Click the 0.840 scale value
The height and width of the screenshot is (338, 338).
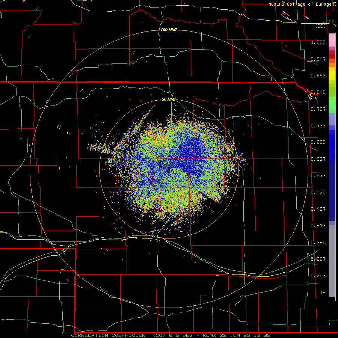[x=318, y=92]
